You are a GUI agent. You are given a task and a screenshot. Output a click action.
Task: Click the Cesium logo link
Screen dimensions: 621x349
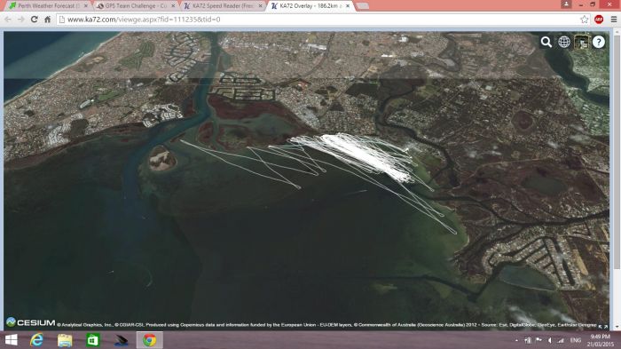tap(31, 322)
